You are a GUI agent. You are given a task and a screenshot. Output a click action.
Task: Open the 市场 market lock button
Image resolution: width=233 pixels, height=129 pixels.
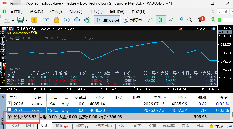coord(216,126)
